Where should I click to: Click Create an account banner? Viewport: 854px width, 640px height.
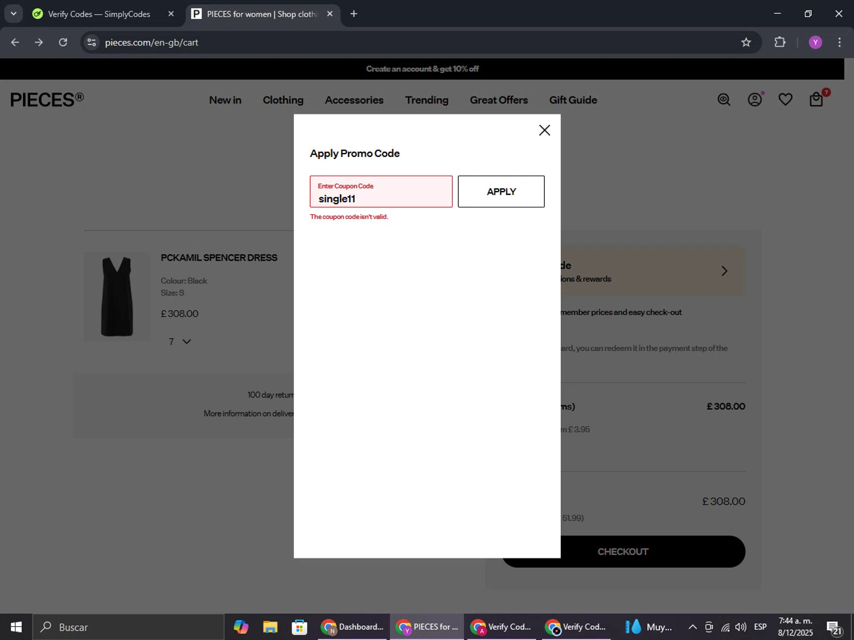point(422,69)
